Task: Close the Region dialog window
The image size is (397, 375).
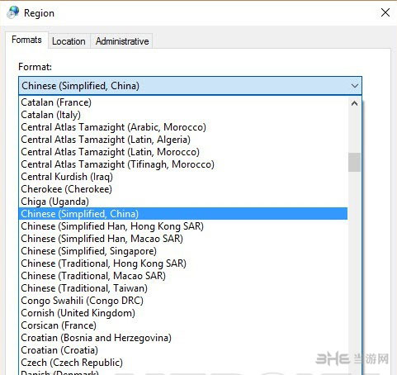Action: 385,12
